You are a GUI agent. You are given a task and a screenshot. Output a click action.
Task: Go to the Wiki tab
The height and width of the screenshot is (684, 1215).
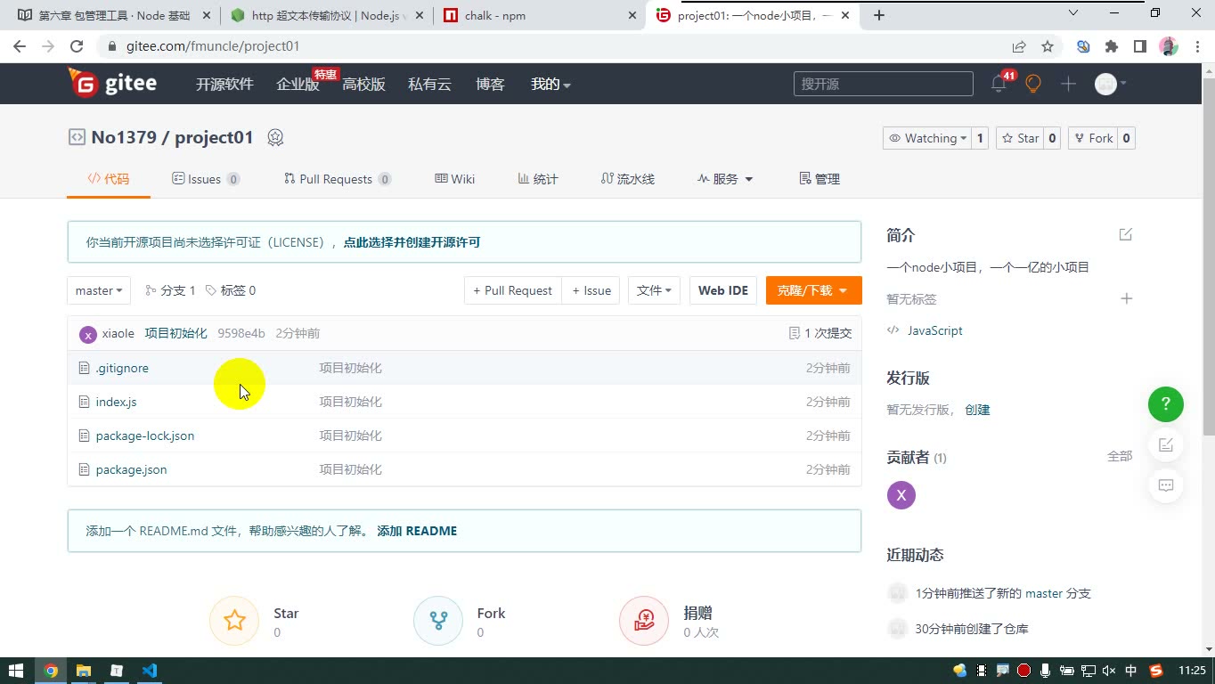(x=454, y=179)
